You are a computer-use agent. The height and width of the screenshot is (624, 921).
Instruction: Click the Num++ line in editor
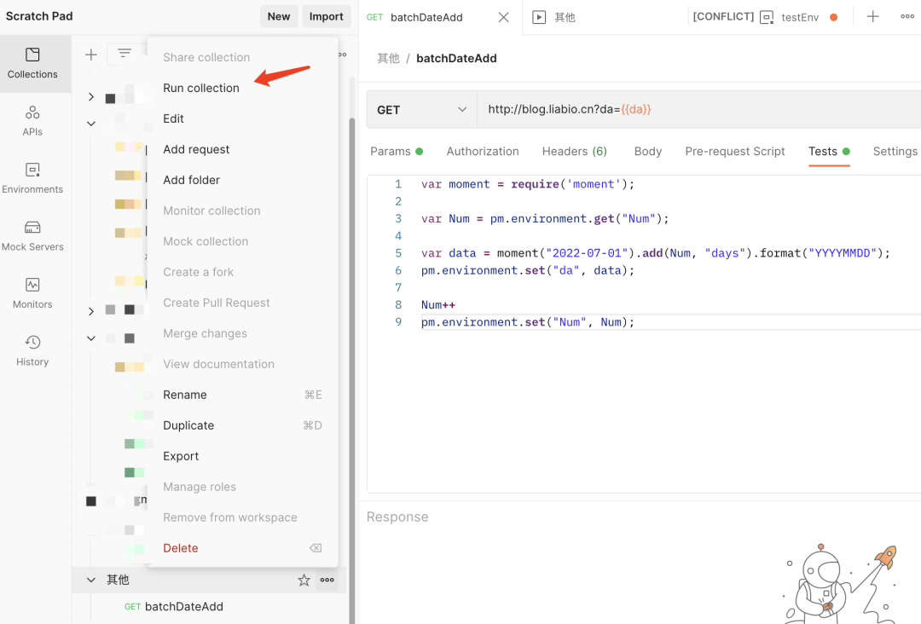pos(438,304)
